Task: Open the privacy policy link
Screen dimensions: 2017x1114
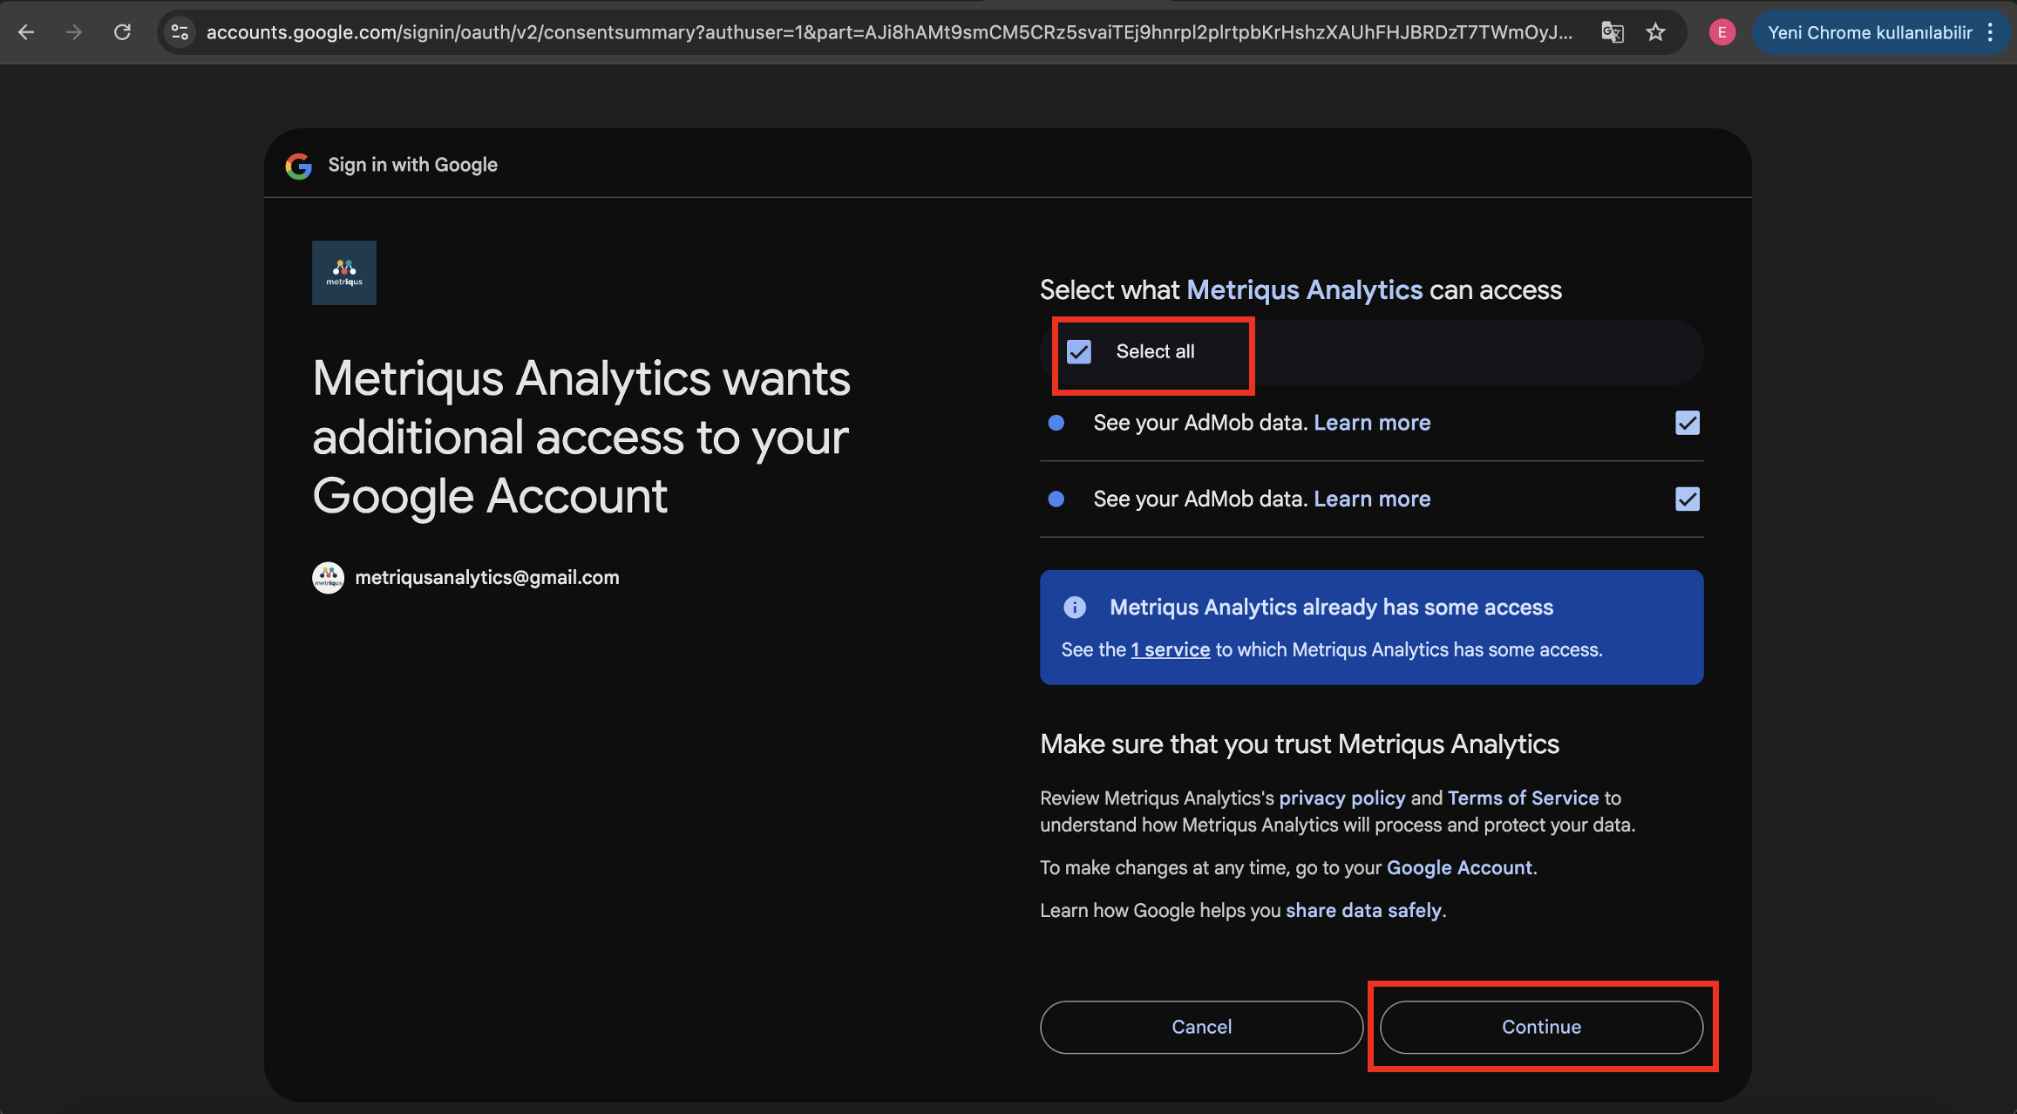Action: click(1342, 798)
